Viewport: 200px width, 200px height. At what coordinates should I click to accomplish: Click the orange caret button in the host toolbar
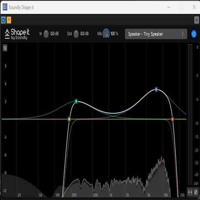pos(9,20)
